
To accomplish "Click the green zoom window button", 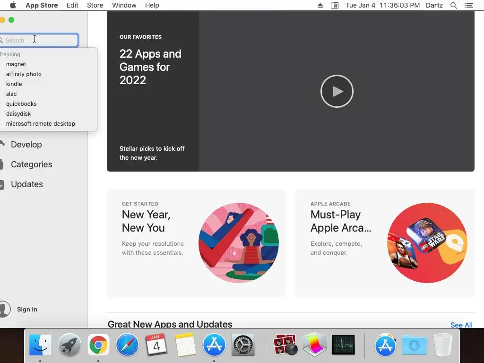I will pyautogui.click(x=11, y=20).
